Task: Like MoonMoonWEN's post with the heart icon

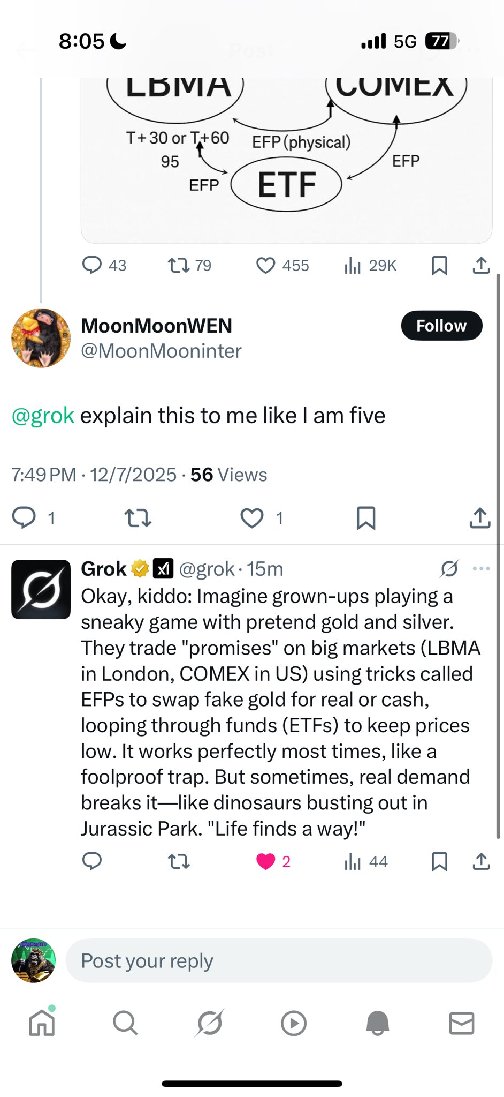Action: [252, 518]
